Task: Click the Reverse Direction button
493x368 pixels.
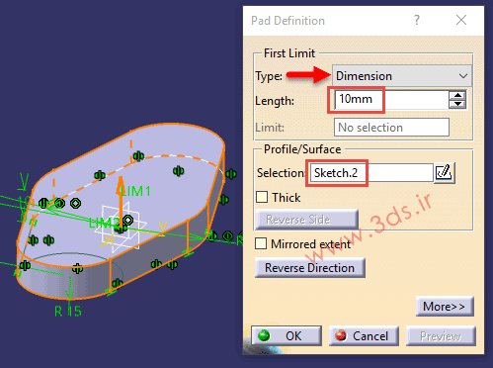Action: [310, 268]
